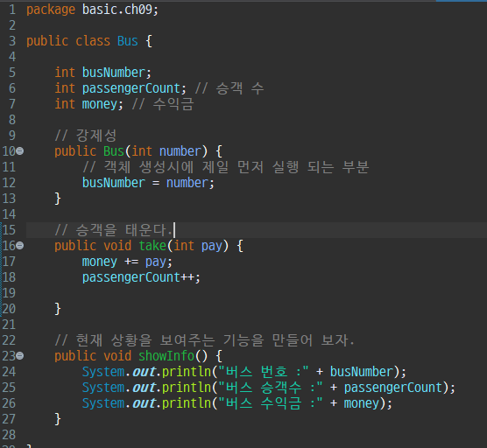Viewport: 487px width, 448px height.
Task: Click comment 현재 상황을 보여주는 on line 22
Action: [x=135, y=340]
